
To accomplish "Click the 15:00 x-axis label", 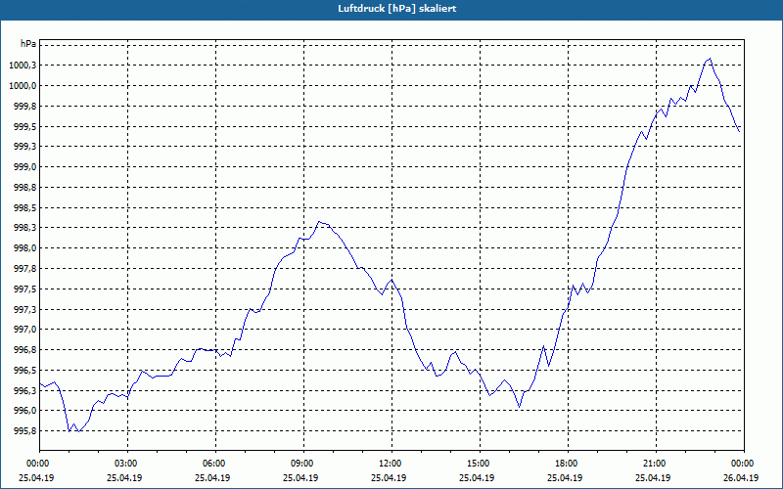I will (480, 464).
